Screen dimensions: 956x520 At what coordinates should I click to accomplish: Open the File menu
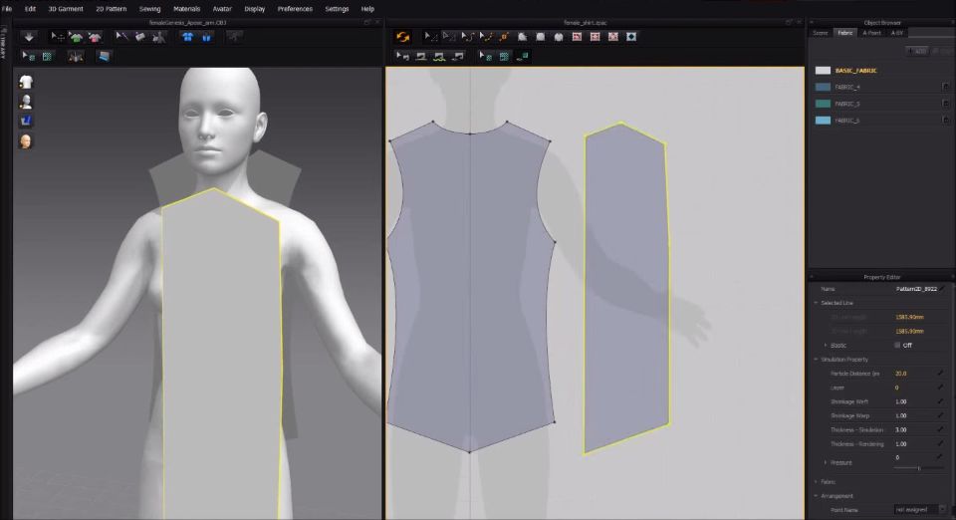7,9
